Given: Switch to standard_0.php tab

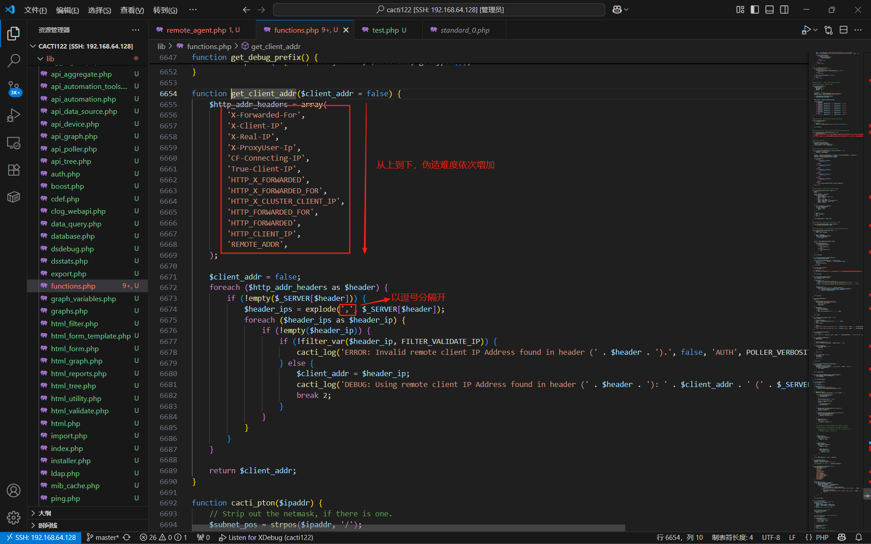Looking at the screenshot, I should click(465, 30).
